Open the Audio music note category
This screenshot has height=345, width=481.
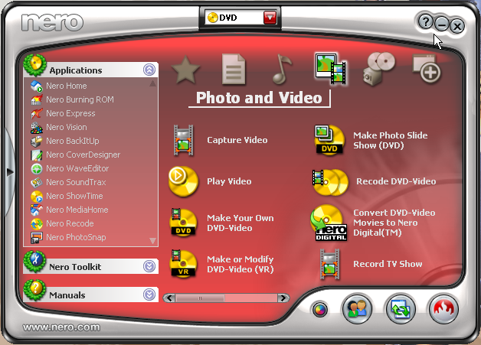(x=282, y=70)
